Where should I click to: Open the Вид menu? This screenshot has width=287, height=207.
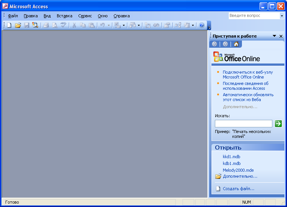pyautogui.click(x=47, y=16)
